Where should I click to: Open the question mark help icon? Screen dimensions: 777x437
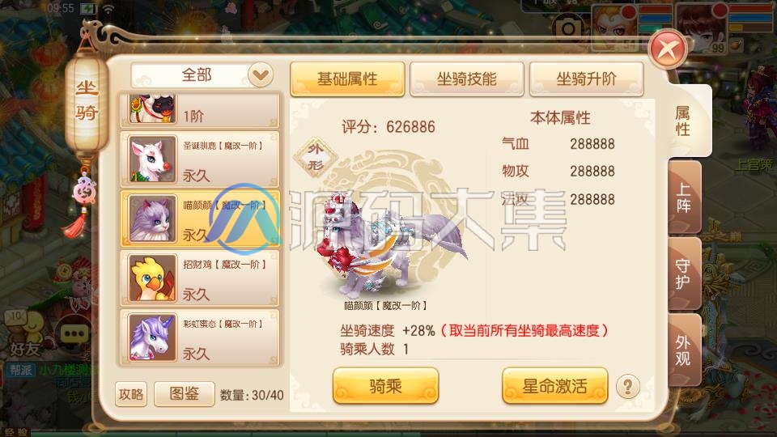[628, 386]
